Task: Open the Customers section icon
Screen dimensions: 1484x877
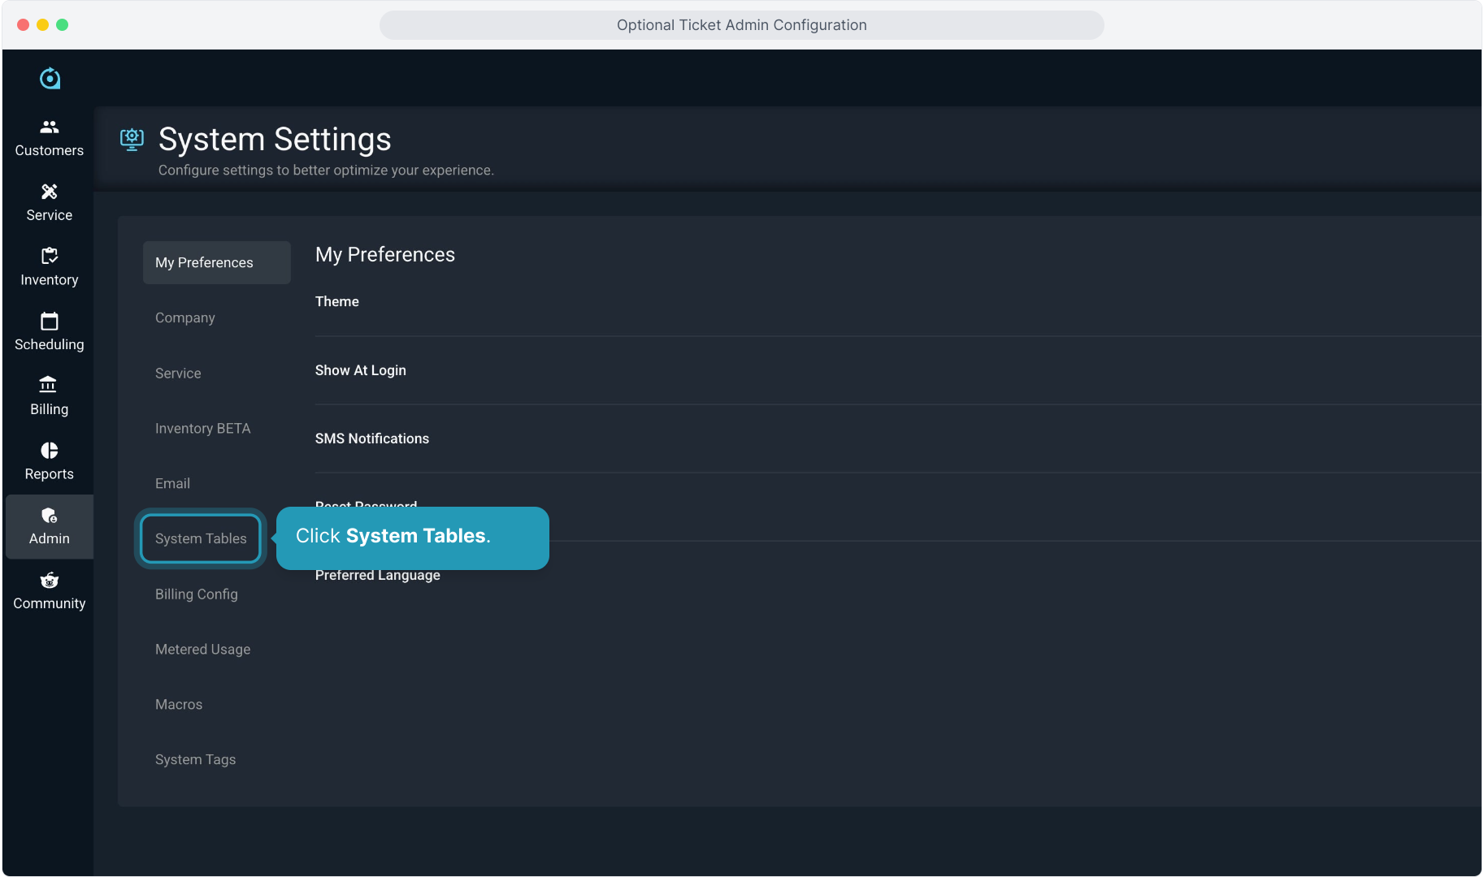Action: pos(50,127)
